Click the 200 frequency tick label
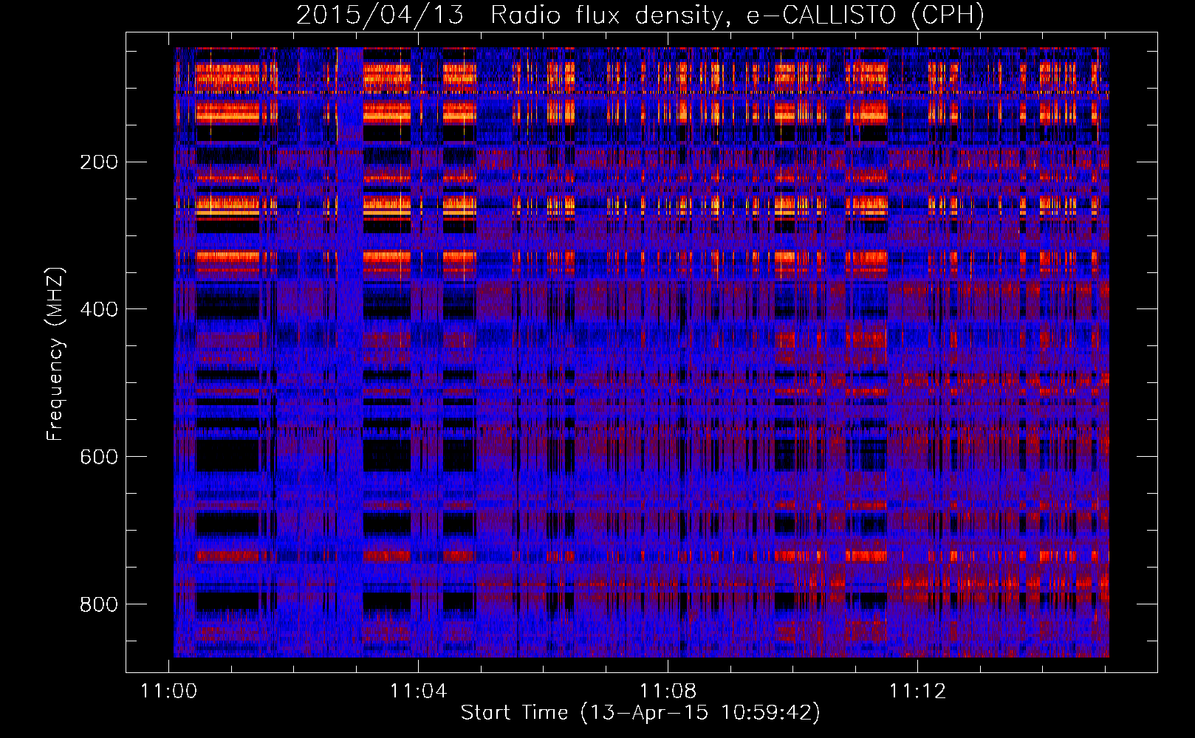Image resolution: width=1195 pixels, height=738 pixels. point(99,162)
